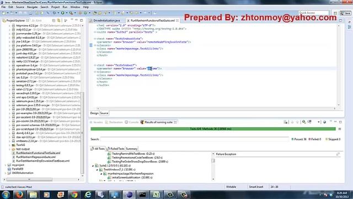Select initialScreenJustification test result
Viewport: 353px width, 199px height.
[132, 177]
